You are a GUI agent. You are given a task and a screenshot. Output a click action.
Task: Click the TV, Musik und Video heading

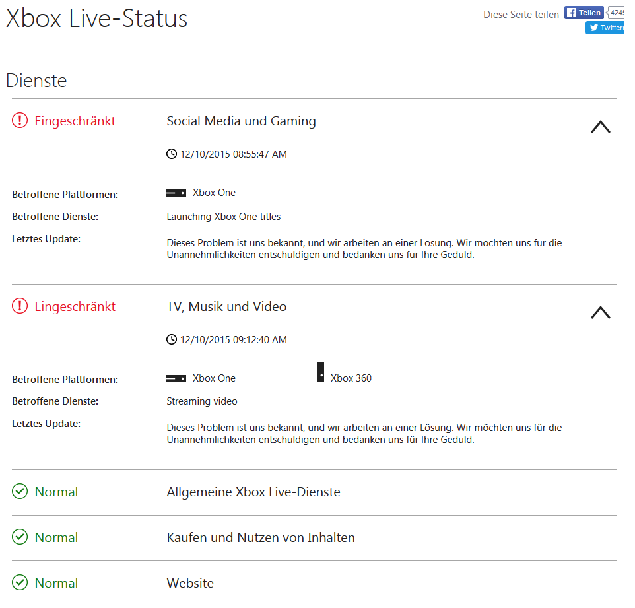227,306
